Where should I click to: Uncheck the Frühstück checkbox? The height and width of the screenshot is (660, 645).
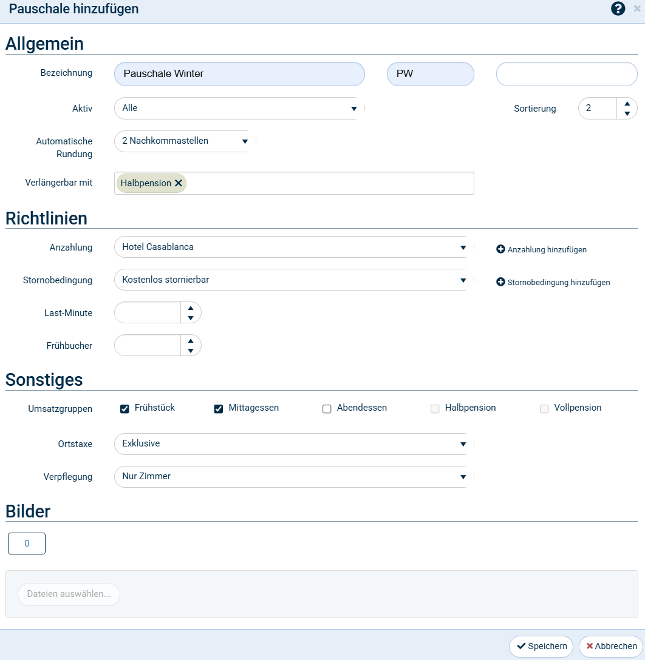pyautogui.click(x=125, y=409)
